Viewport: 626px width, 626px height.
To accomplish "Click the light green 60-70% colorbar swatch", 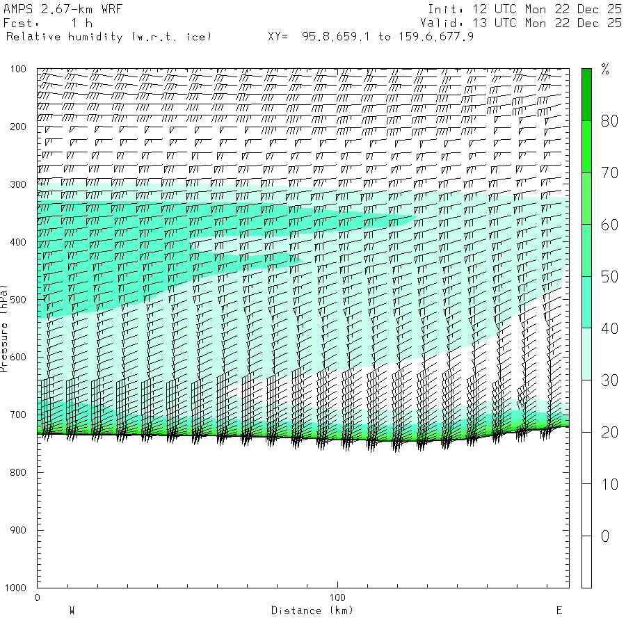I will click(586, 198).
